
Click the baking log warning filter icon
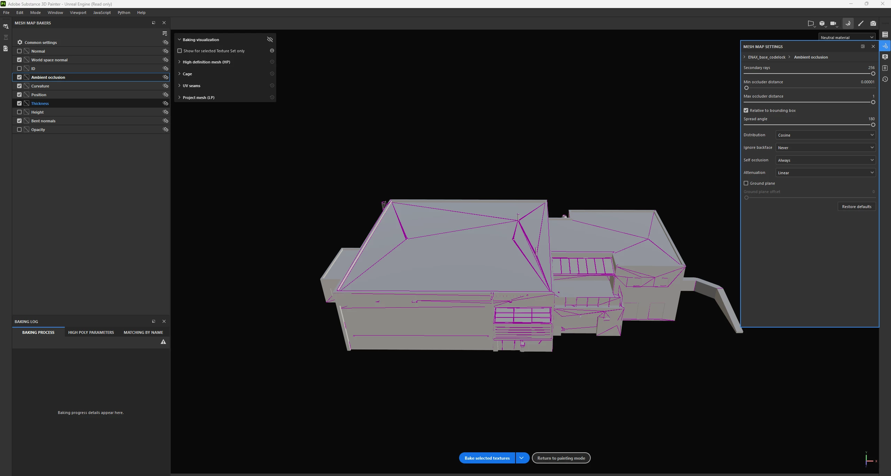click(163, 342)
